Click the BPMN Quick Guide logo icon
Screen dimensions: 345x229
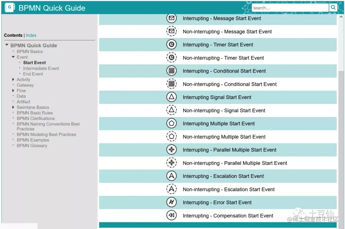10,7
